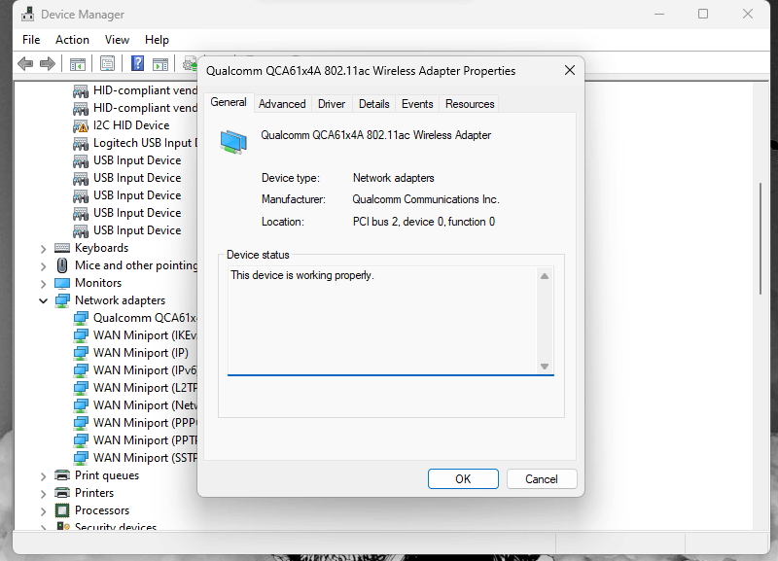Expand the Mice and other pointing category
Screen dimensions: 778x561
click(x=43, y=266)
